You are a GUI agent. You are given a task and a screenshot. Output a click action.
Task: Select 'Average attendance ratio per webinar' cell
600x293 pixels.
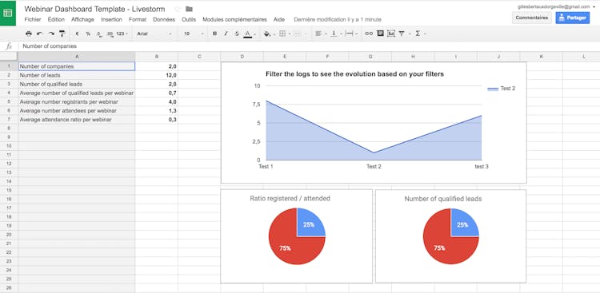[77, 120]
